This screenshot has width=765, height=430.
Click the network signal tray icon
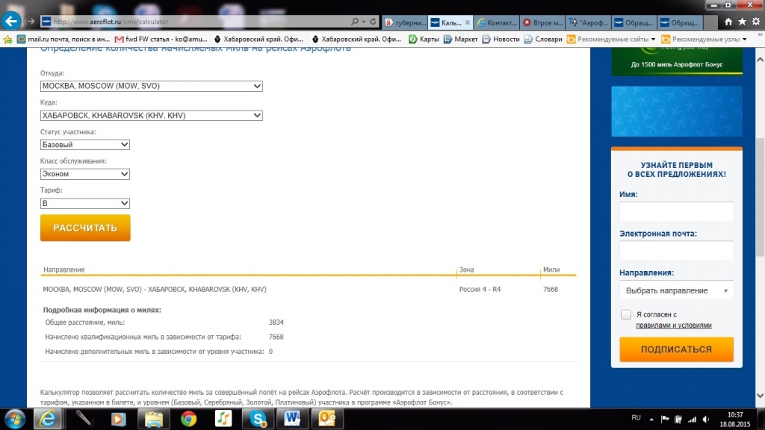point(693,420)
